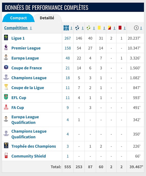Viewport: 146px width, 176px height.
Task: Sort by the Compétition column arrow
Action: pyautogui.click(x=31, y=28)
